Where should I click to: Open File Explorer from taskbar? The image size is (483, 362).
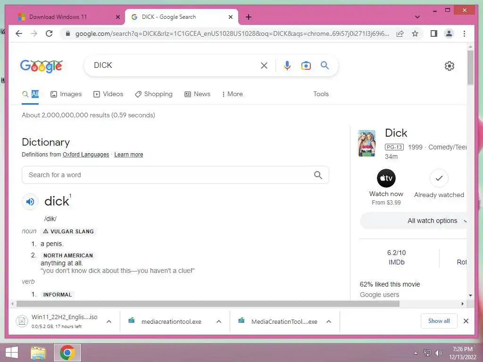[x=38, y=353]
